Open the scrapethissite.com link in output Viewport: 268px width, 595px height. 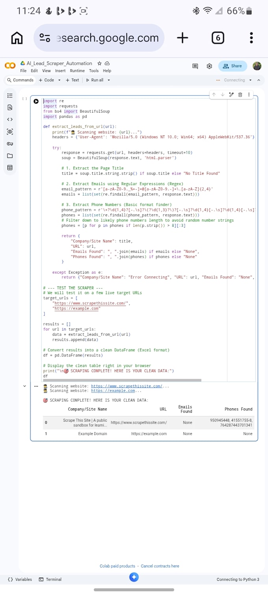click(127, 386)
